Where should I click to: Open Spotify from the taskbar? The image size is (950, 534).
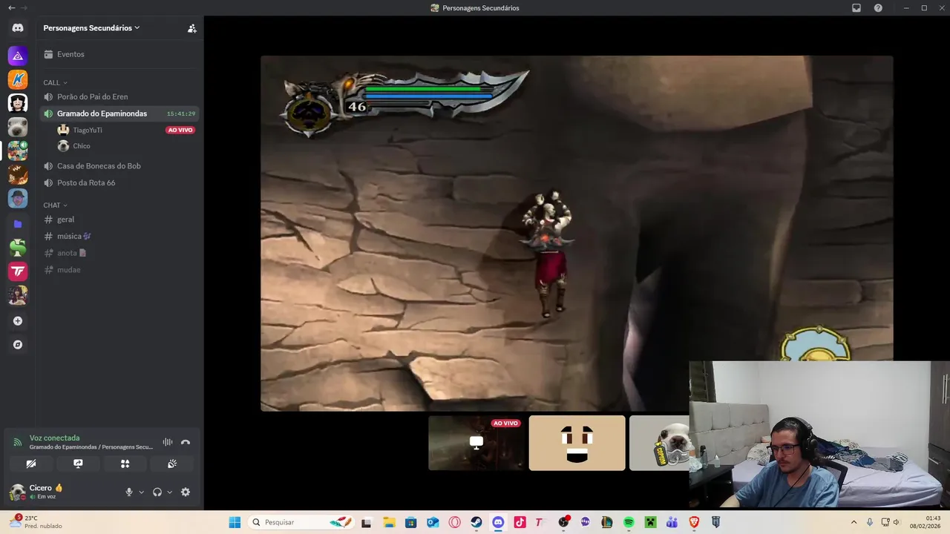(629, 522)
